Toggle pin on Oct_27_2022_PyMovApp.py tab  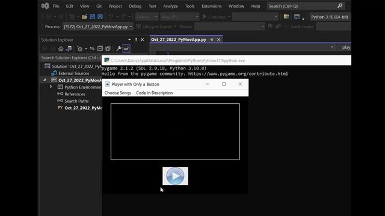[212, 40]
